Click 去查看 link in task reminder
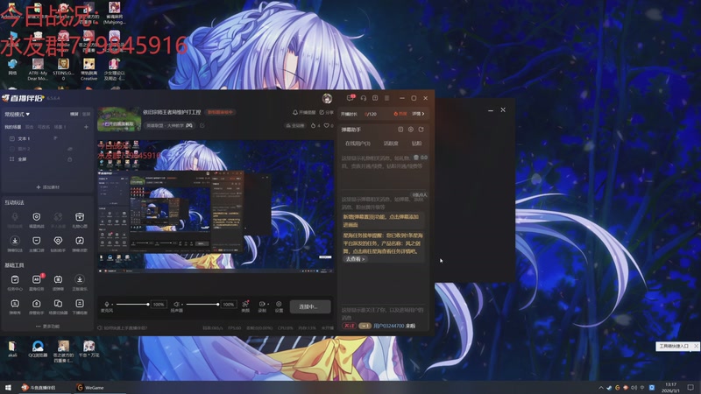Screen dimensions: 701x394 [x=355, y=259]
